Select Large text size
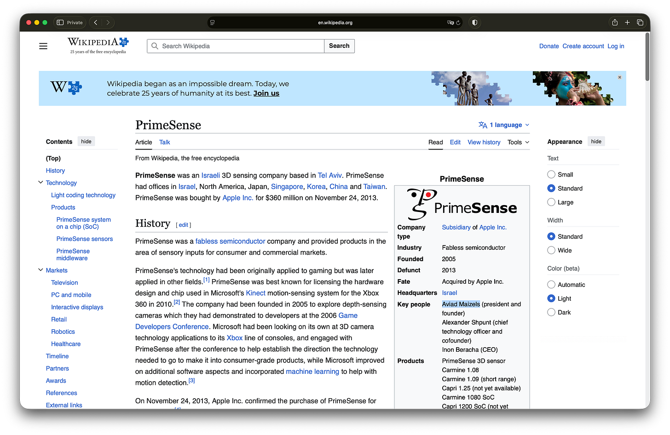This screenshot has height=435, width=670. 551,202
